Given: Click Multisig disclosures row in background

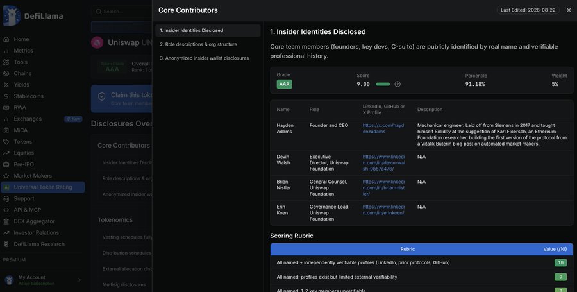Looking at the screenshot, I should coord(124,285).
